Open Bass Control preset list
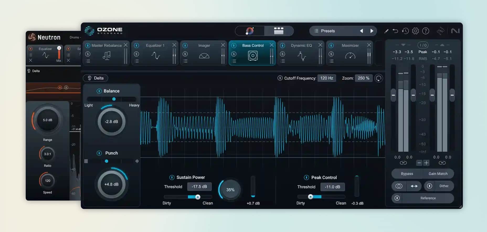 click(x=234, y=61)
